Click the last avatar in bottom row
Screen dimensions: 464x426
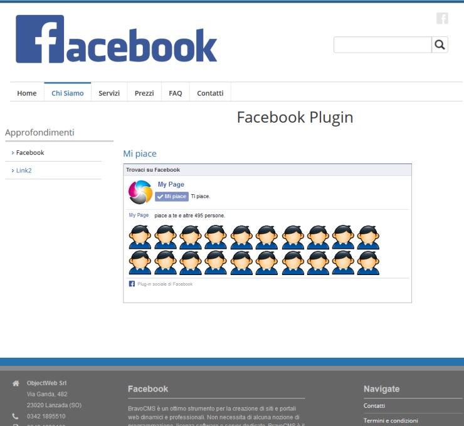pyautogui.click(x=368, y=262)
